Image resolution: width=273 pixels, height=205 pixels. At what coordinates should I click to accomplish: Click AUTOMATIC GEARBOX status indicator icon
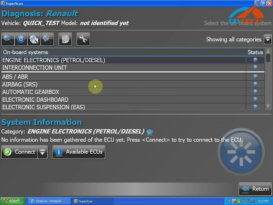click(x=255, y=92)
